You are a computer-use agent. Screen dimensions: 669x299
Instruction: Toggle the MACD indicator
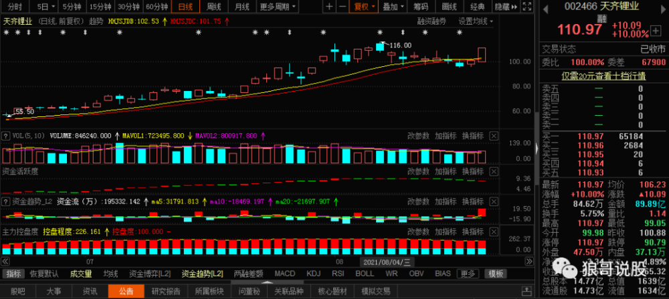[x=284, y=274]
